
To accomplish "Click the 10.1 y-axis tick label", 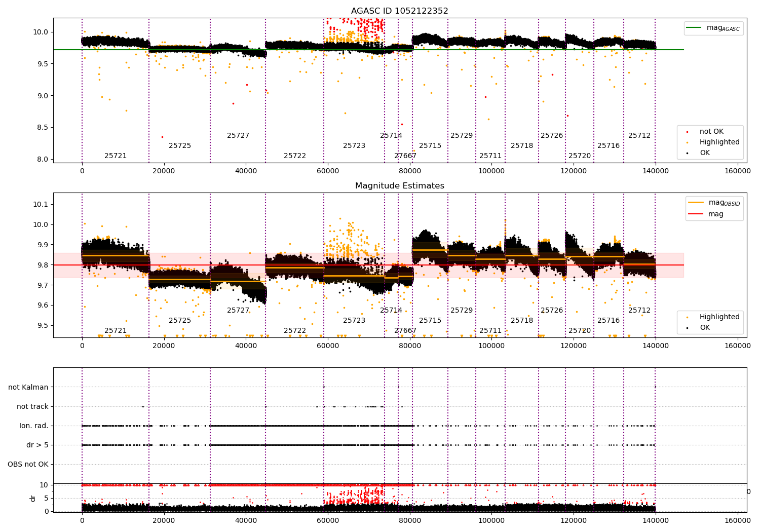I will click(x=41, y=205).
